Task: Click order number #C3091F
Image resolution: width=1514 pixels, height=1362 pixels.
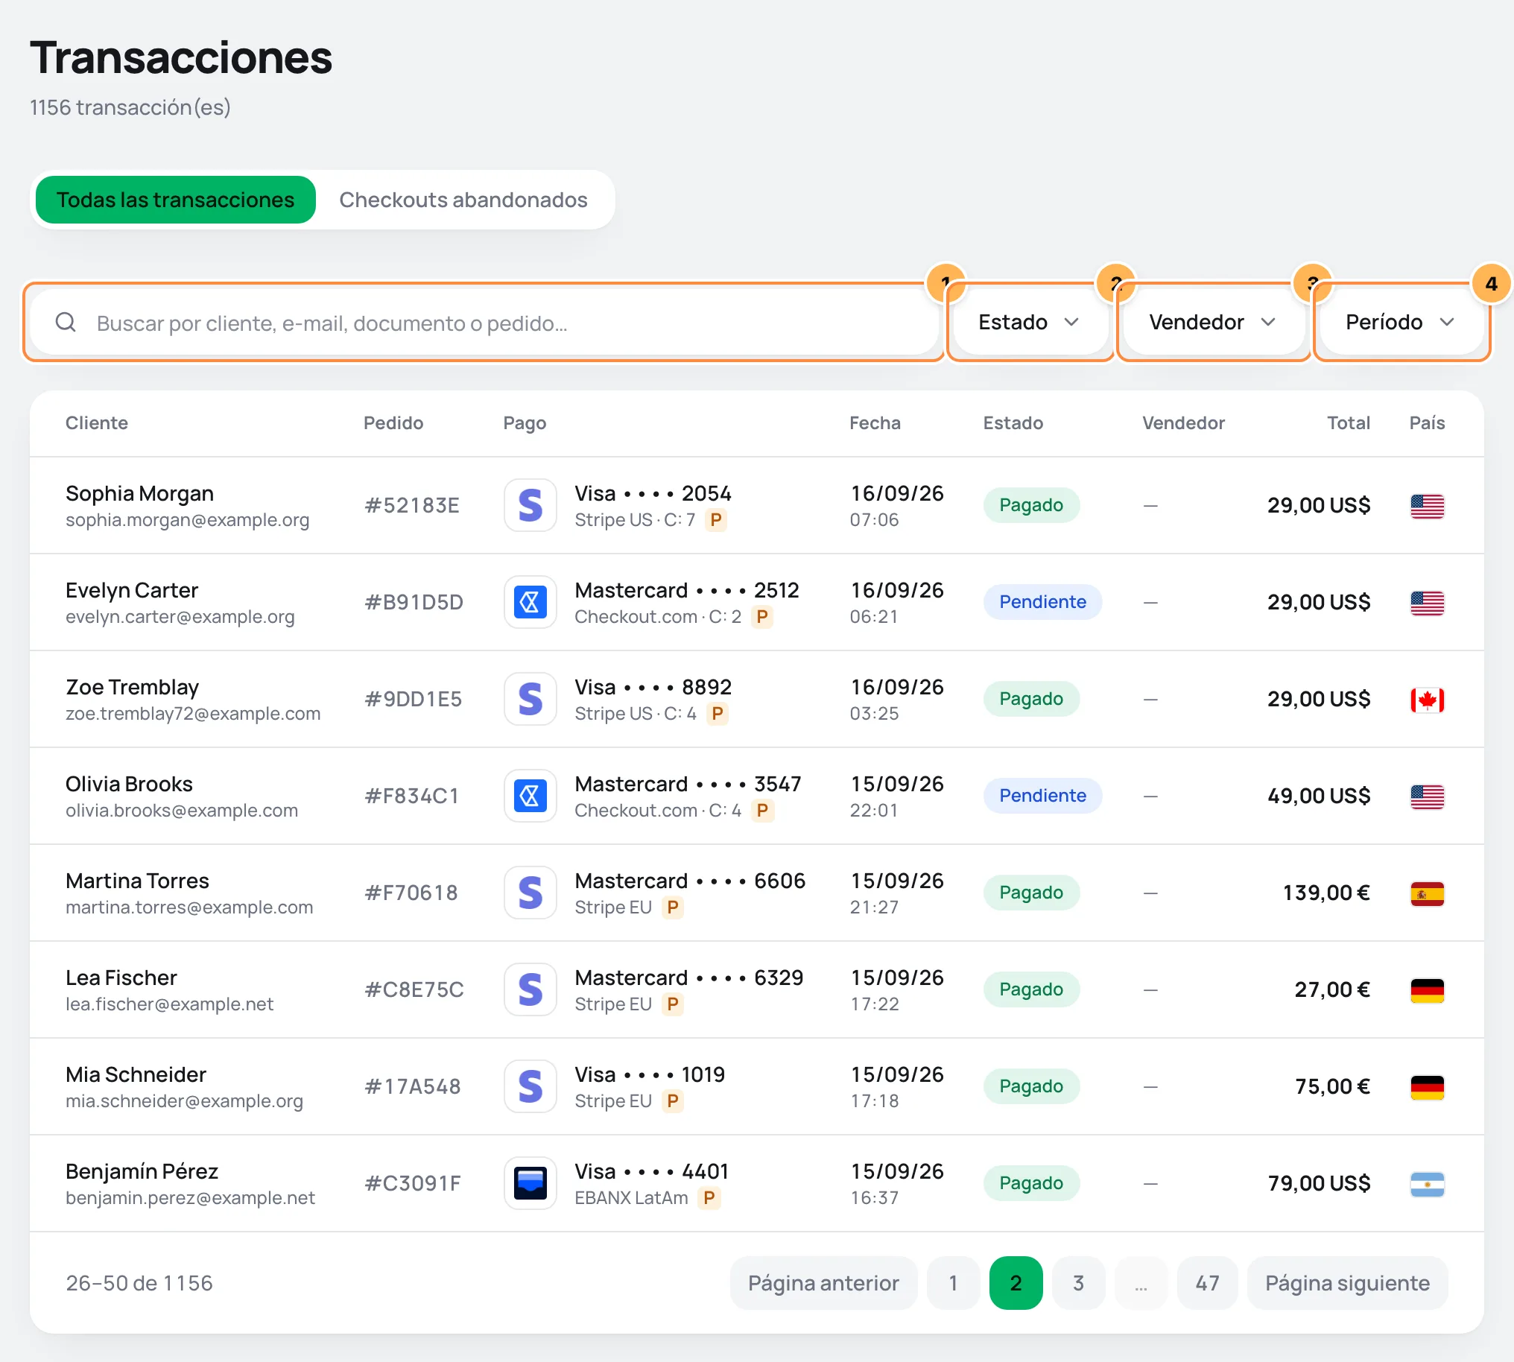Action: click(412, 1183)
